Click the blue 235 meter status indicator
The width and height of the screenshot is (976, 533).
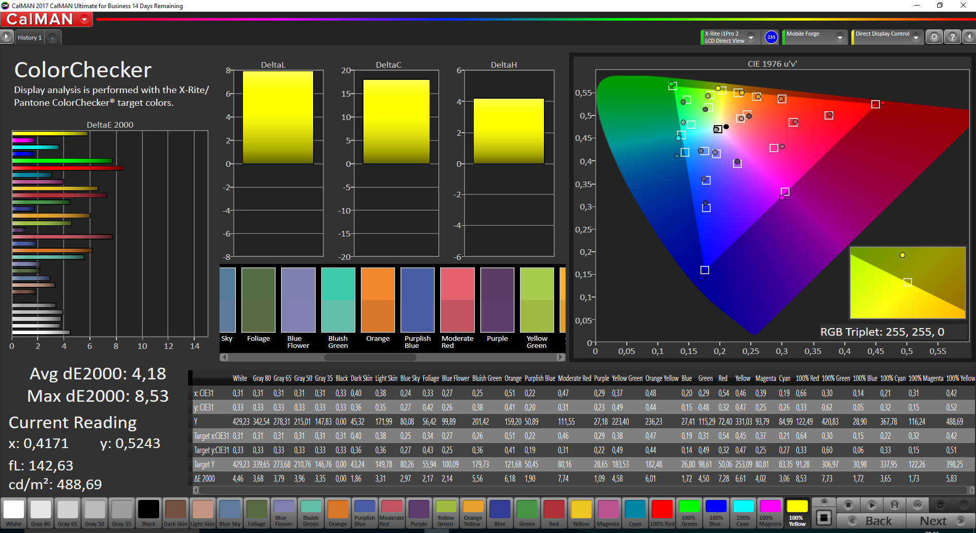[771, 37]
